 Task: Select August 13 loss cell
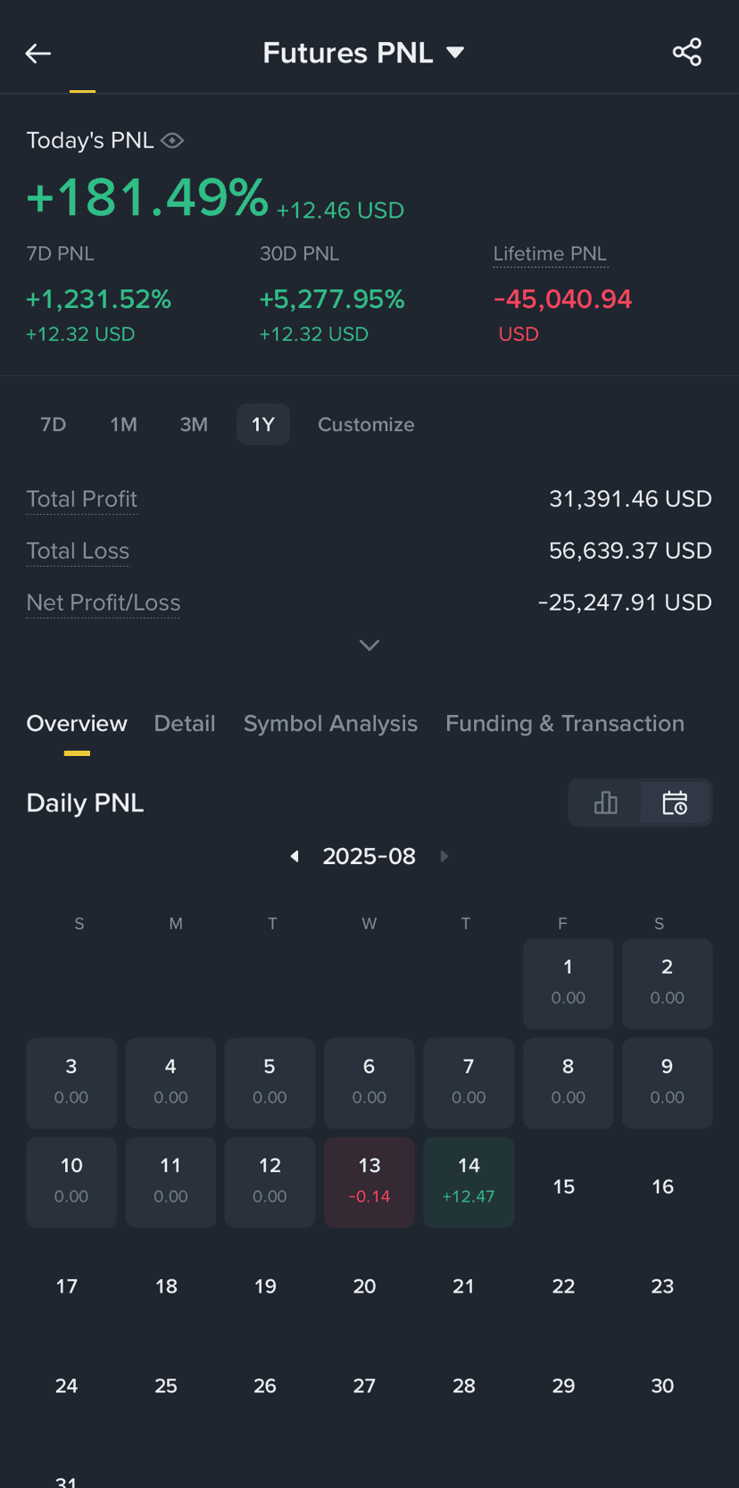[x=369, y=1182]
